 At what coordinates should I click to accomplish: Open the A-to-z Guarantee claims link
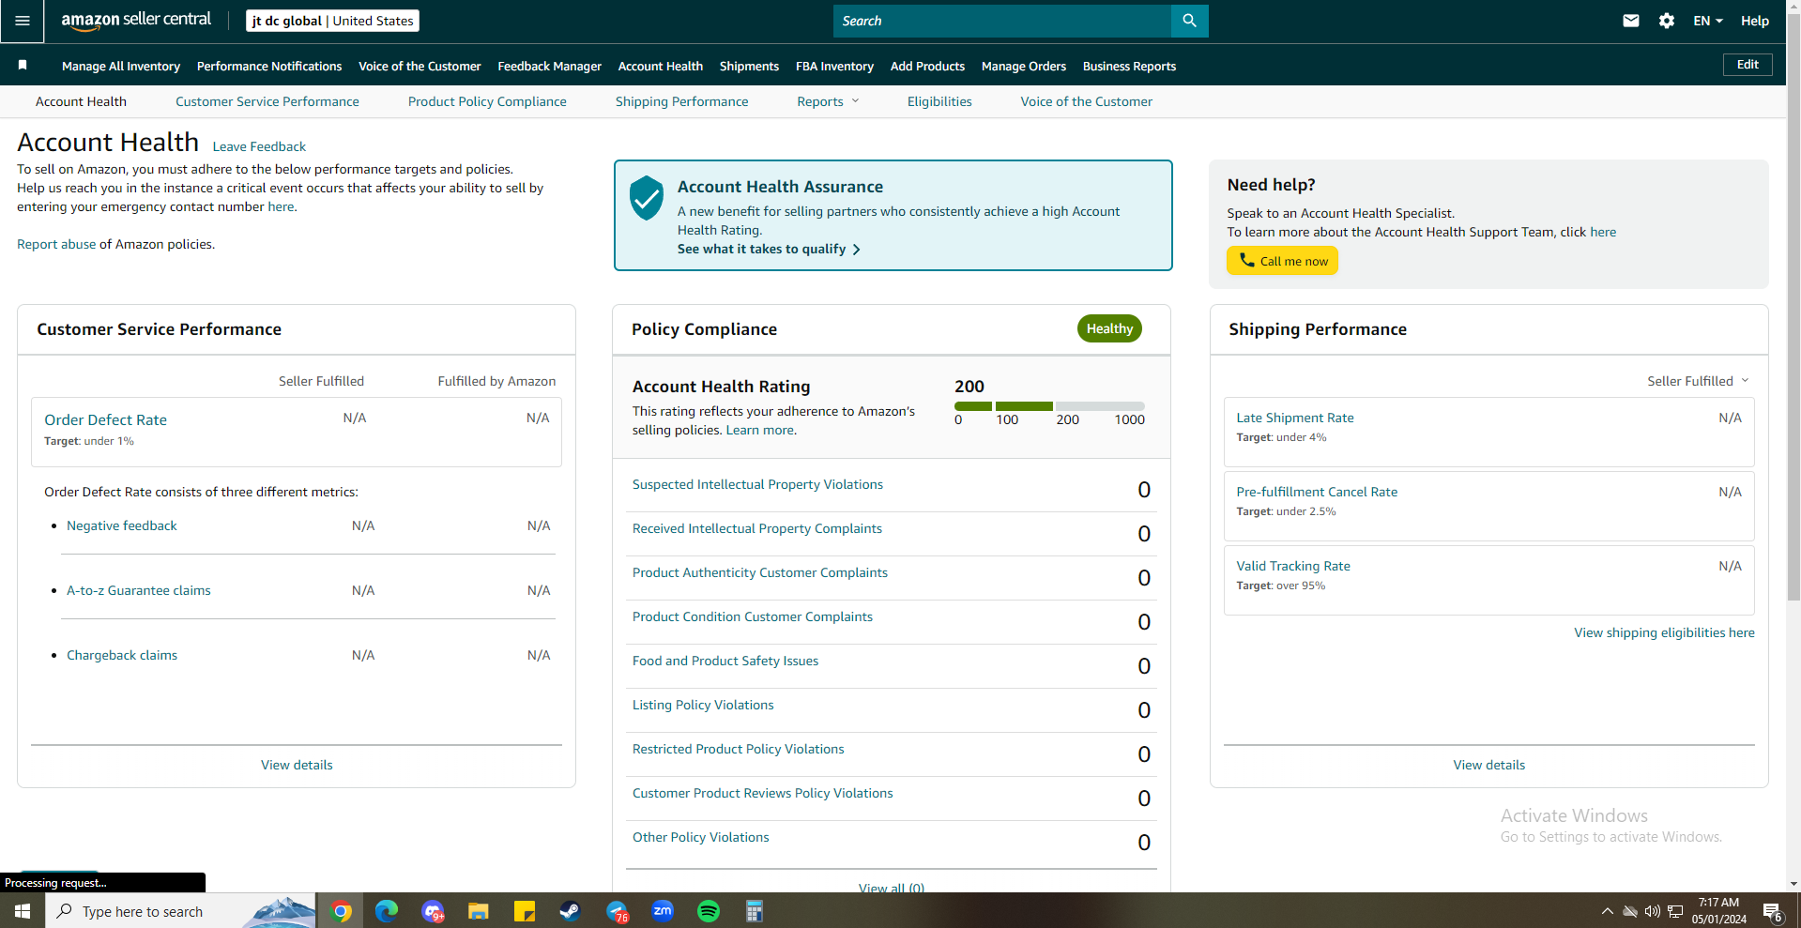[x=139, y=590]
